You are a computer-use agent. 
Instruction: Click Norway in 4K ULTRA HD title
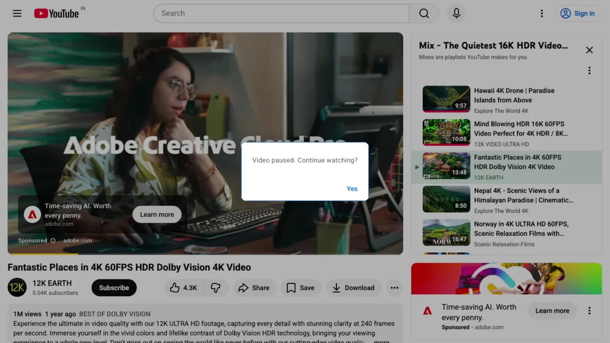[x=521, y=229]
